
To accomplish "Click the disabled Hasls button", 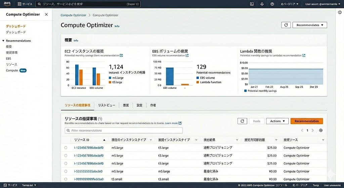I will coord(257,121).
